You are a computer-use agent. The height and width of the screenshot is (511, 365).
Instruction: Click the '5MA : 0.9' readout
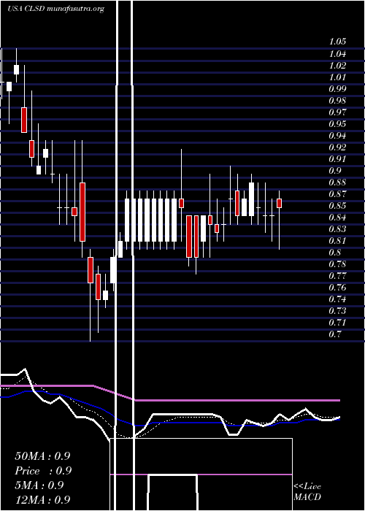[39, 485]
